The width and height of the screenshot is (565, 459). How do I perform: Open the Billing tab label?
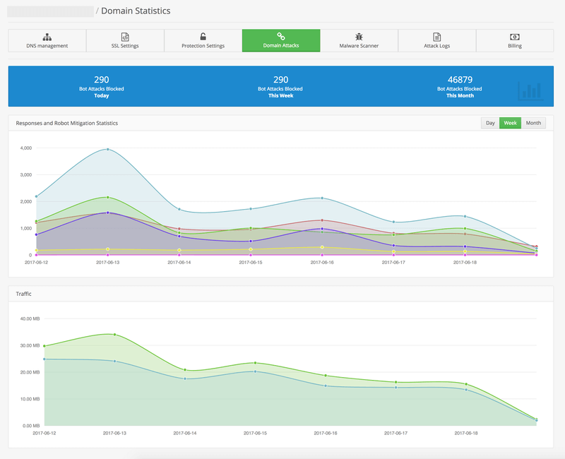pyautogui.click(x=515, y=46)
